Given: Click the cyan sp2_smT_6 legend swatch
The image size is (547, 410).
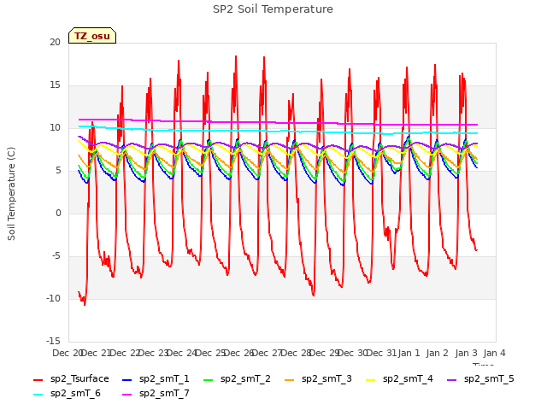Looking at the screenshot, I should (x=38, y=395).
